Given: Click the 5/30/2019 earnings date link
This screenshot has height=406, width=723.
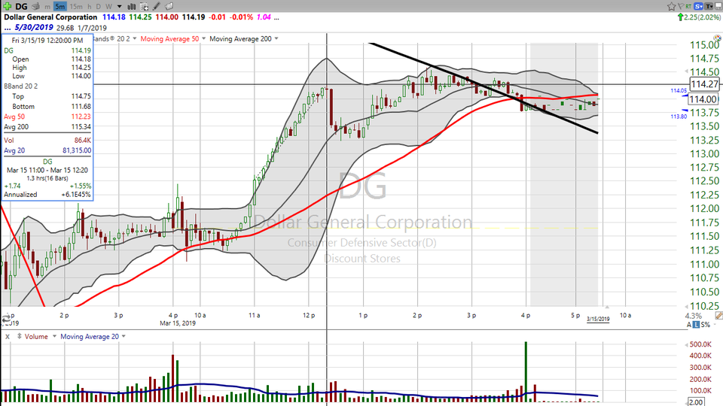Looking at the screenshot, I should [34, 27].
